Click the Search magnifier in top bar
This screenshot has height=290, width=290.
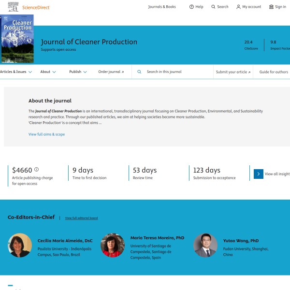point(214,7)
